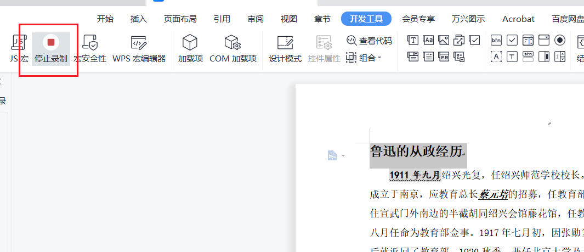Open the 加载项 add-ins dialog
This screenshot has height=252, width=584.
tap(190, 49)
